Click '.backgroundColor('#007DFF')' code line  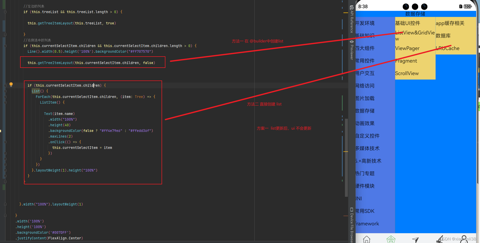click(x=43, y=232)
